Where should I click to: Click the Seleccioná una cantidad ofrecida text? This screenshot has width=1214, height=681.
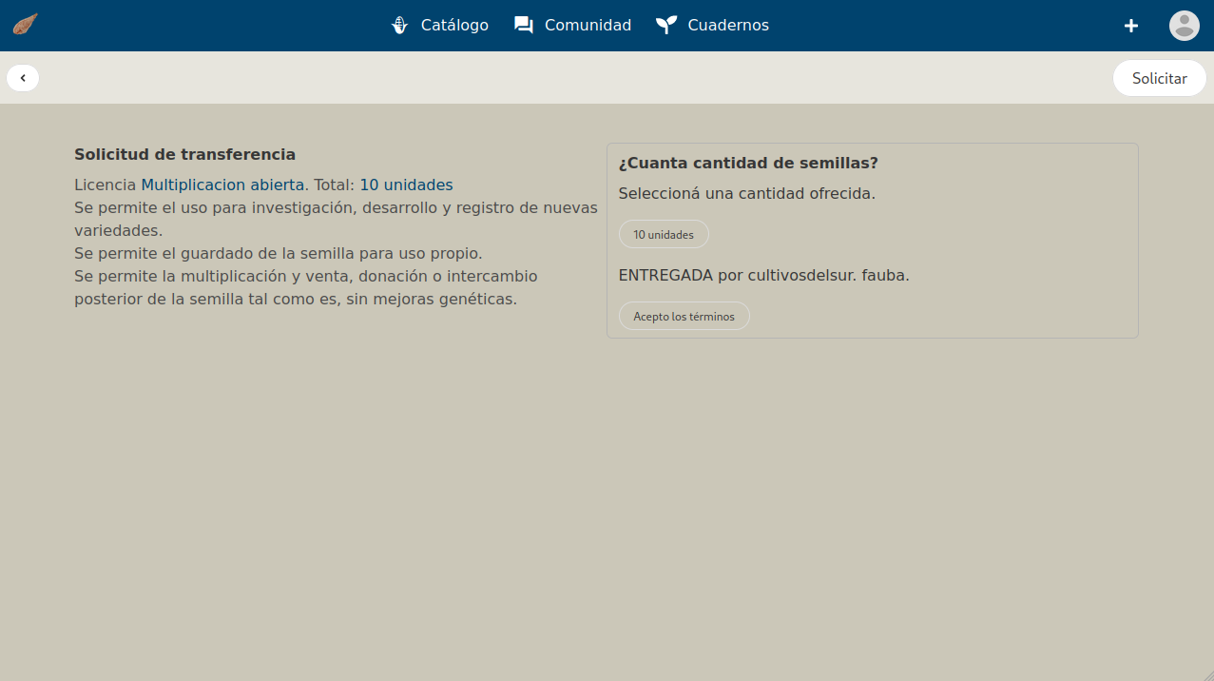pyautogui.click(x=747, y=193)
